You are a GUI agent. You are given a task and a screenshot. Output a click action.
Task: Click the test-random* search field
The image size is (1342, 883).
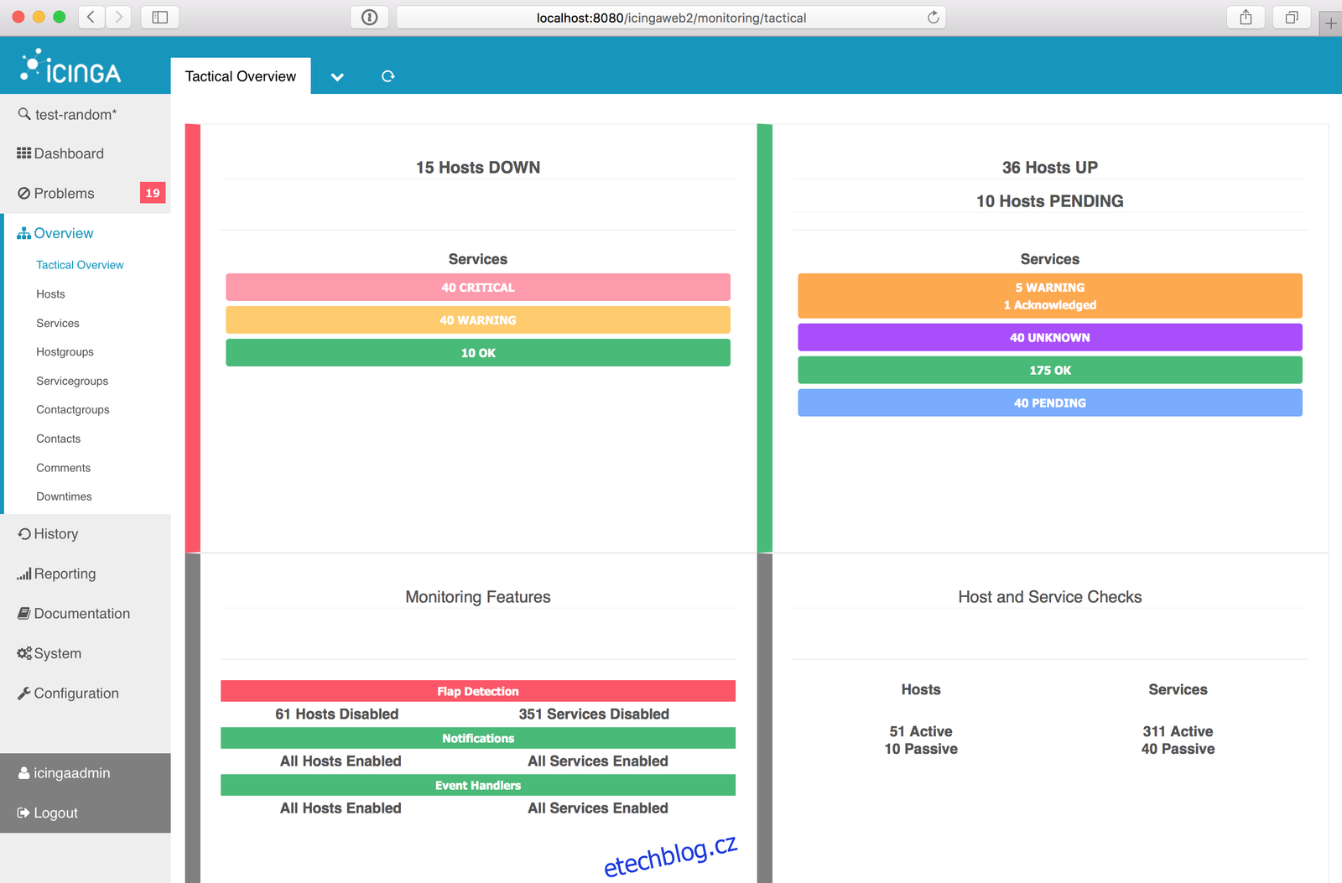click(x=86, y=114)
